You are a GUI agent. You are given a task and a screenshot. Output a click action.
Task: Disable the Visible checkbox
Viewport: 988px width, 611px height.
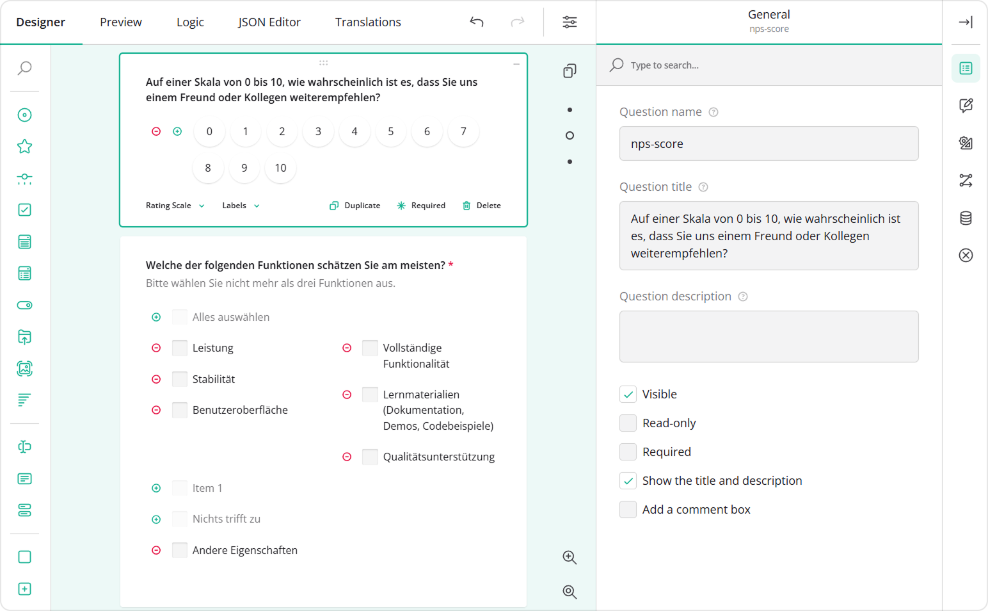coord(628,394)
